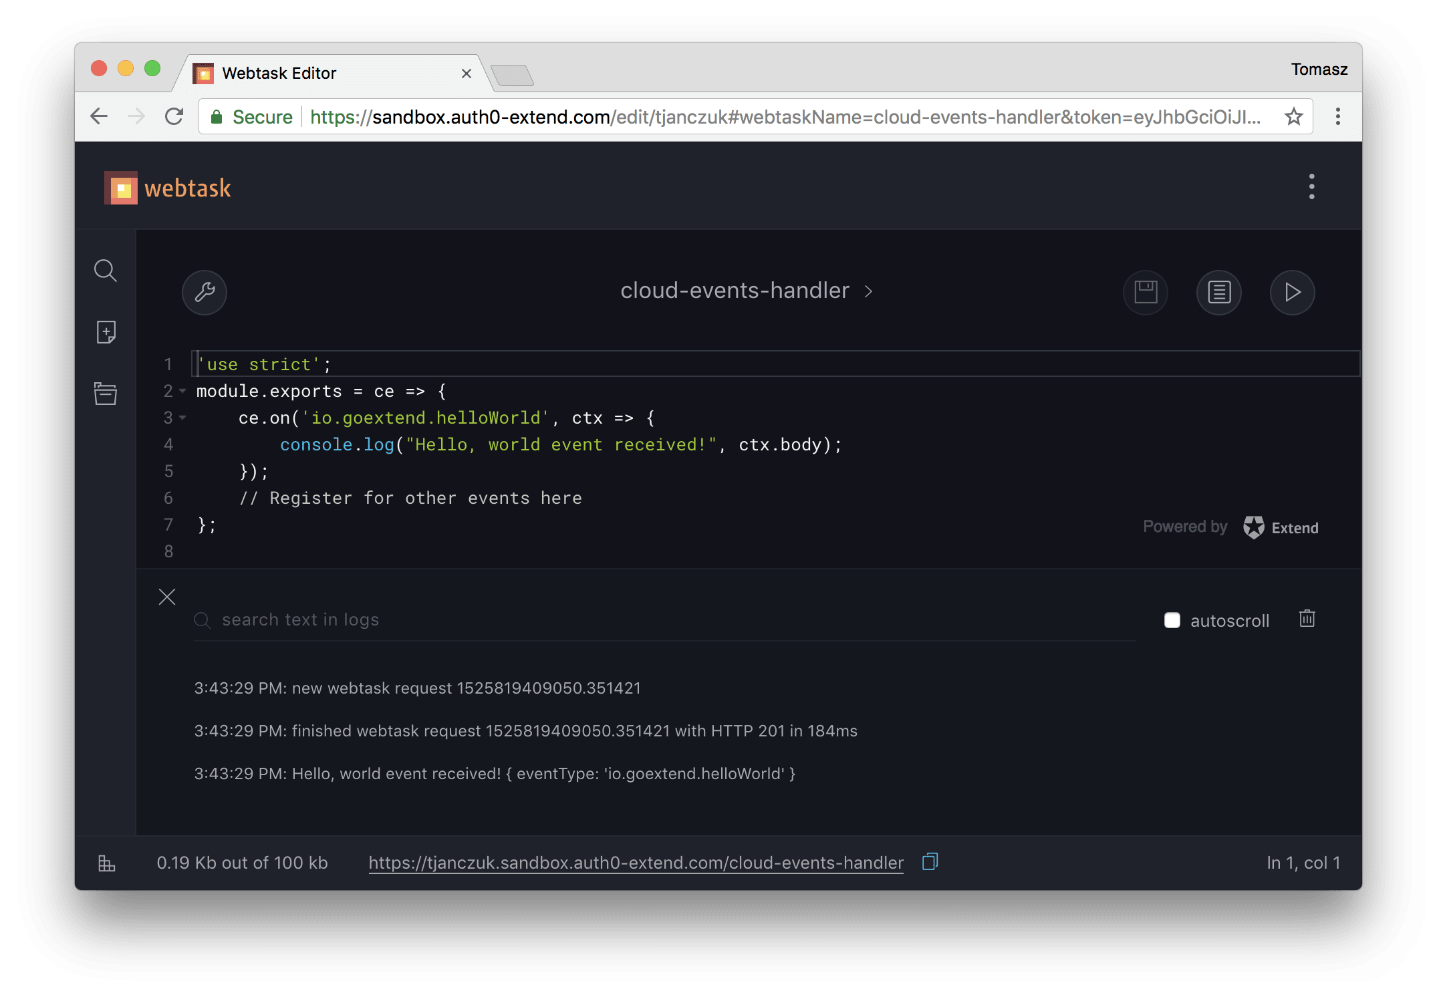The width and height of the screenshot is (1437, 997).
Task: Click the '0.19 Kb out of 100 kb' status
Action: 242,863
